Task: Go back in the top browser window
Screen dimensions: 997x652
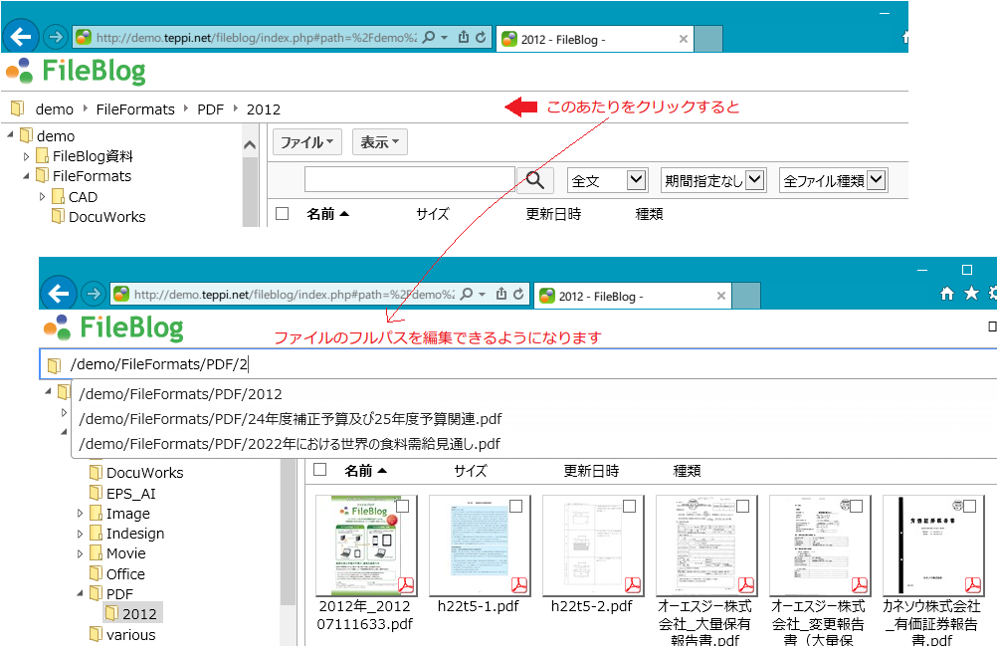Action: click(20, 37)
